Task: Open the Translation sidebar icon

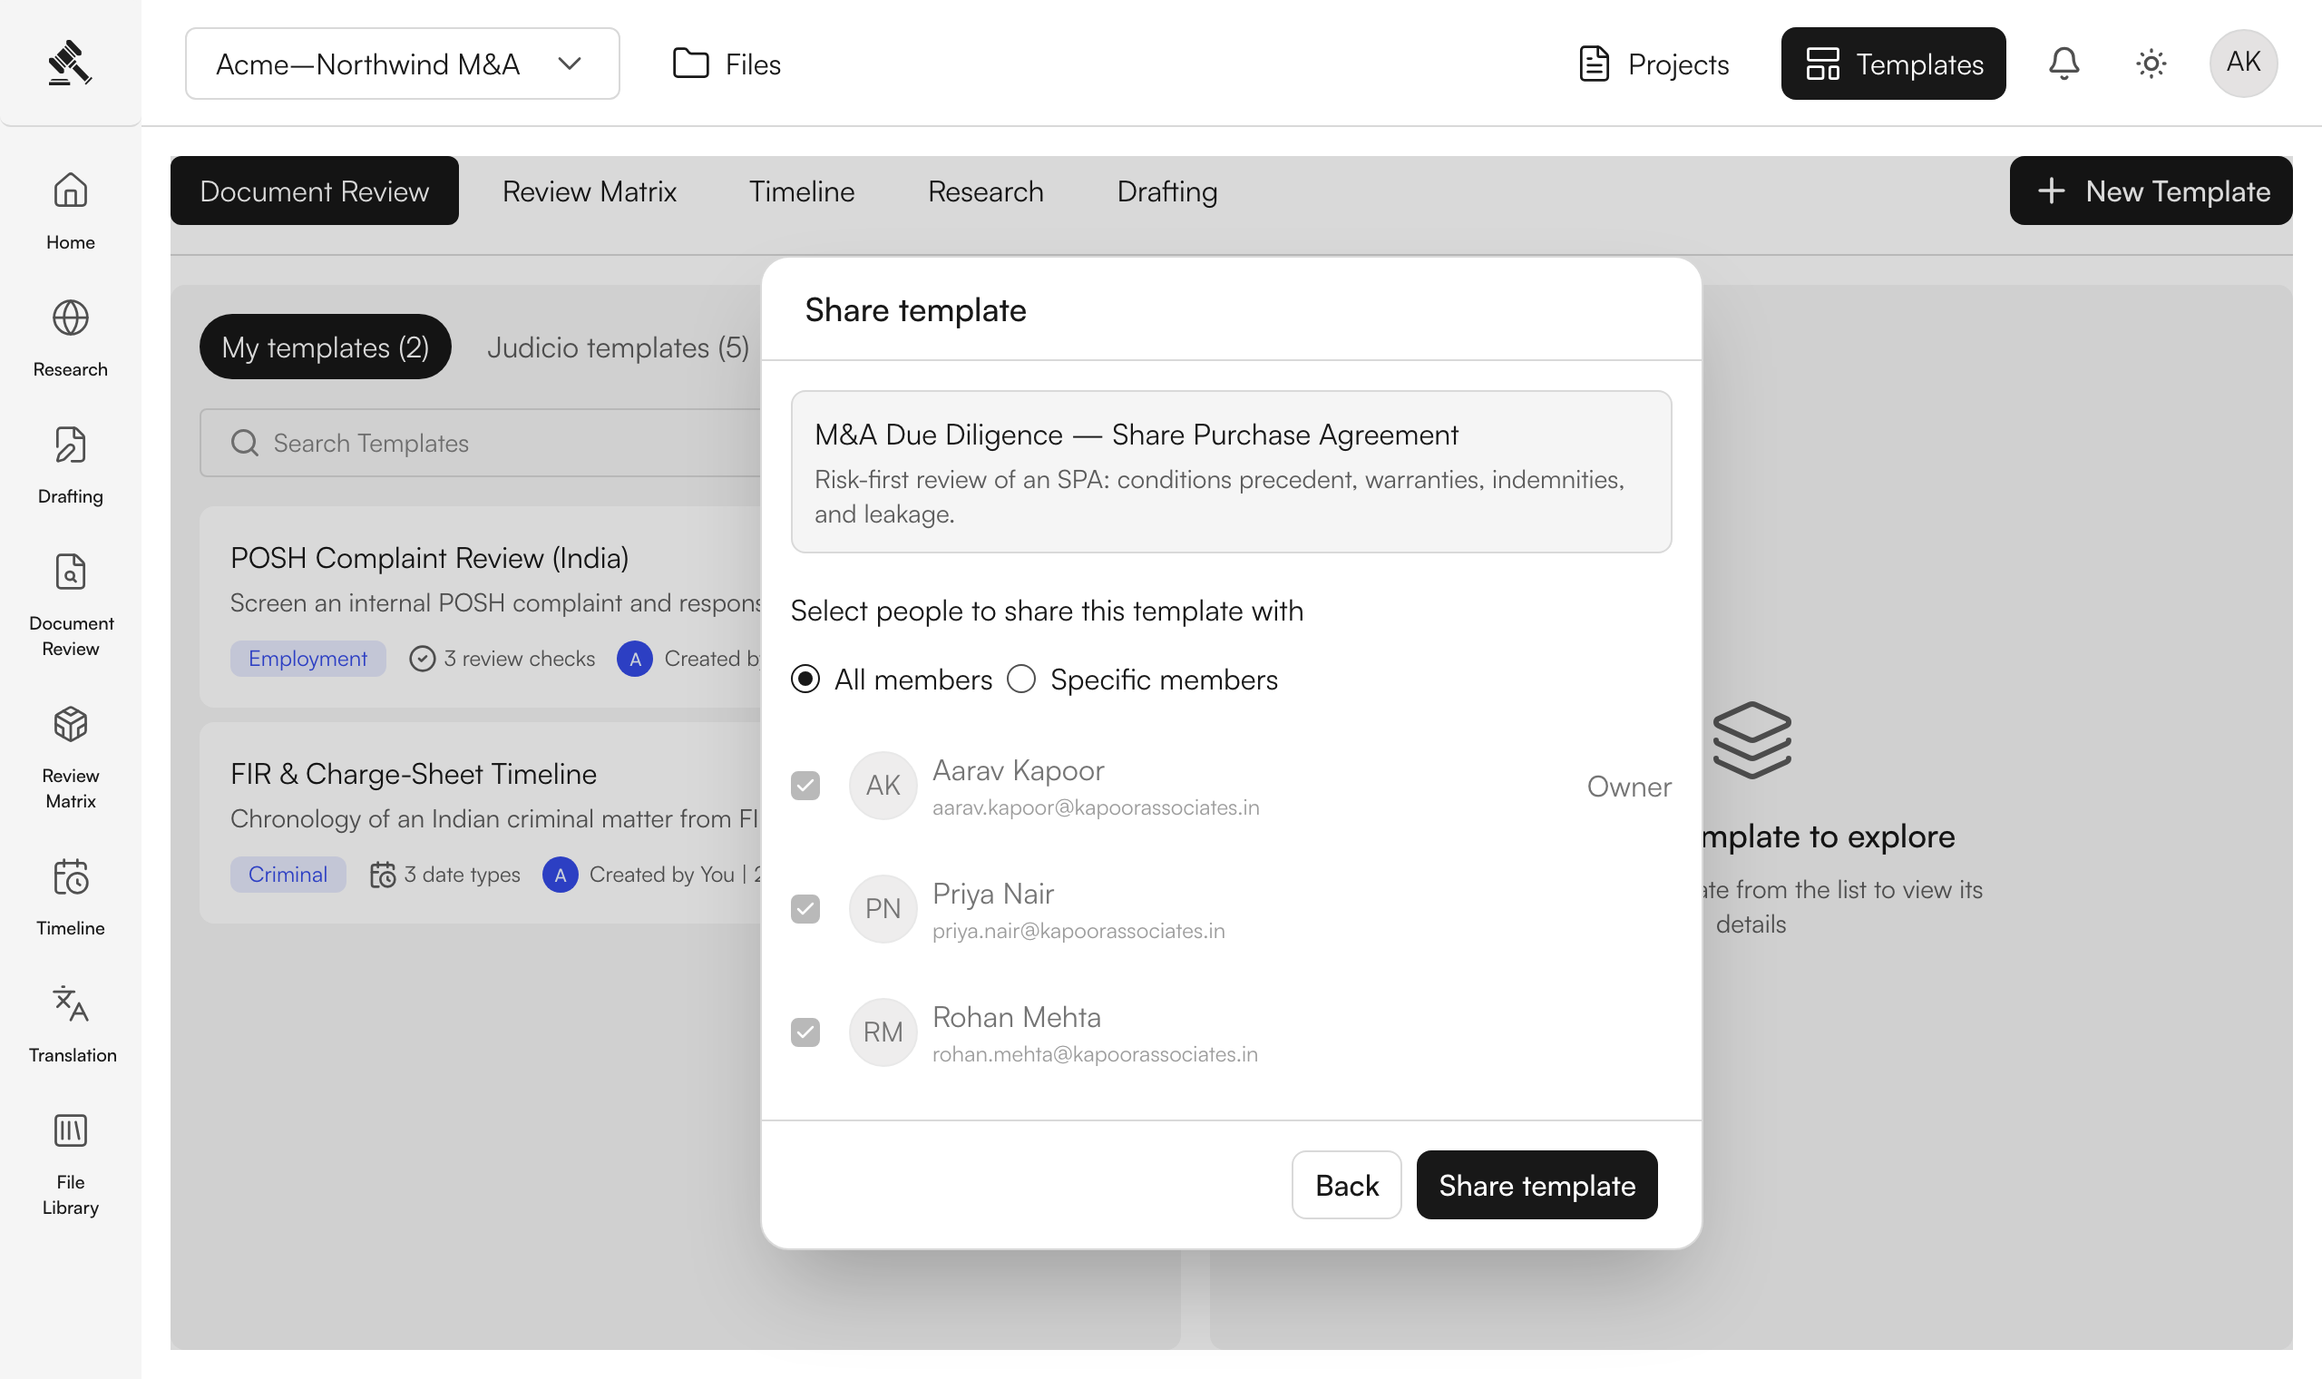Action: click(71, 1004)
